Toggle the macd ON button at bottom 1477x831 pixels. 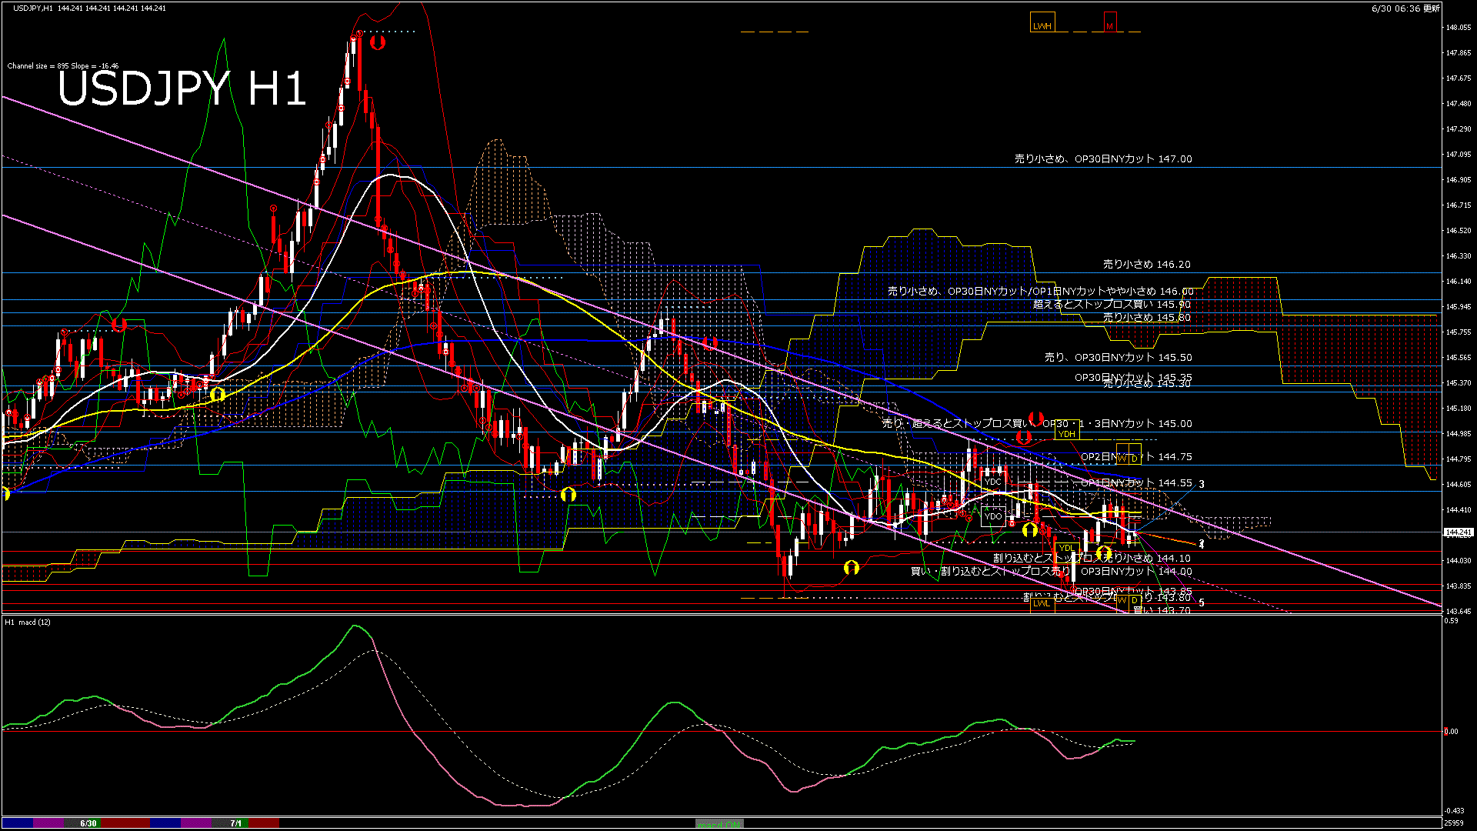tap(719, 823)
